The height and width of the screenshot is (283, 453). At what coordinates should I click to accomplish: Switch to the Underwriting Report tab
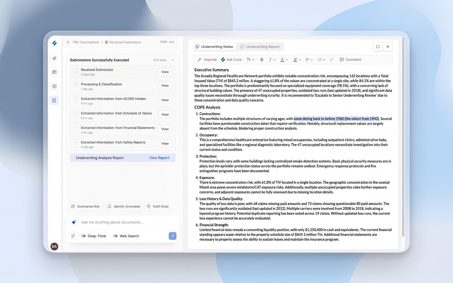(260, 47)
